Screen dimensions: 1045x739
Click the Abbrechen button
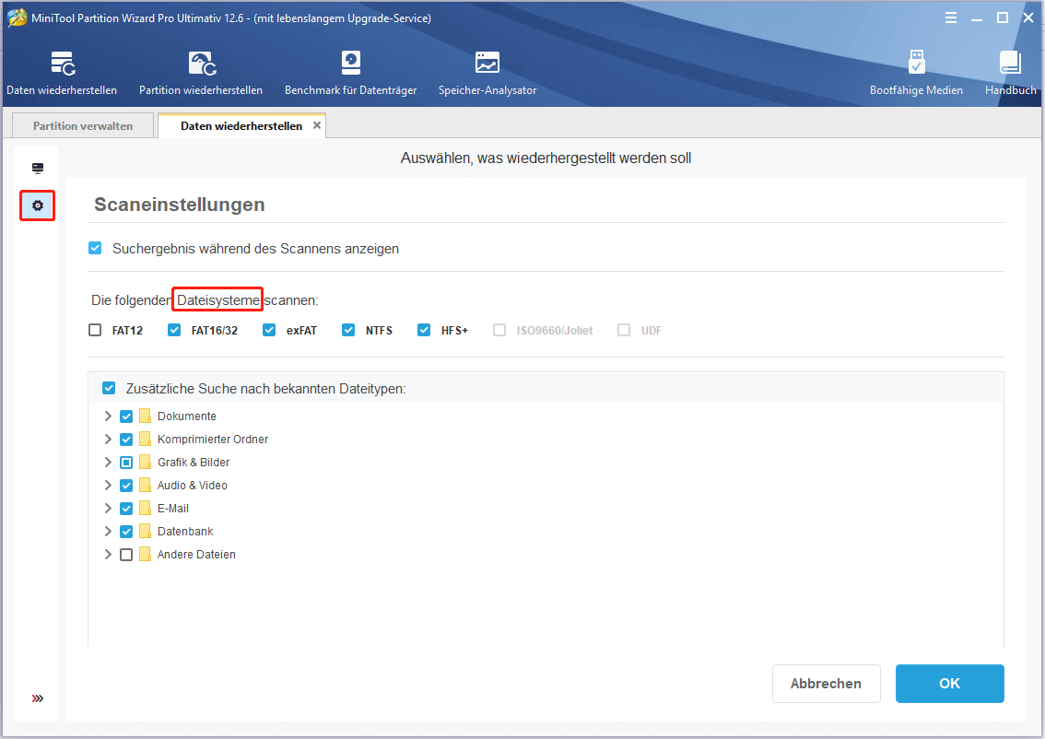826,684
